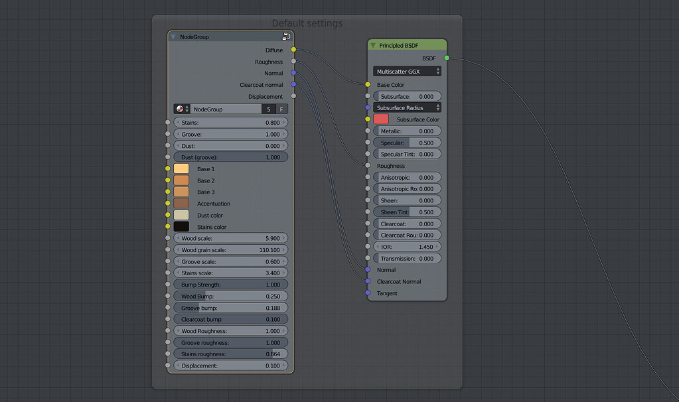Click the Wood scale field 5.900
The width and height of the screenshot is (679, 402).
pos(231,238)
